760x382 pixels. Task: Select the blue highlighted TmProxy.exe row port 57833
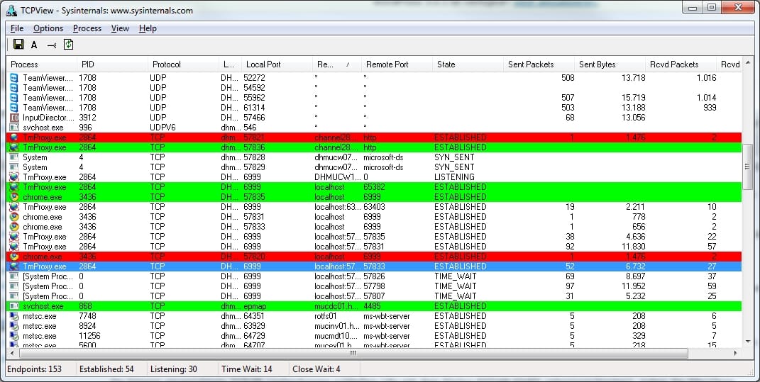pos(374,266)
